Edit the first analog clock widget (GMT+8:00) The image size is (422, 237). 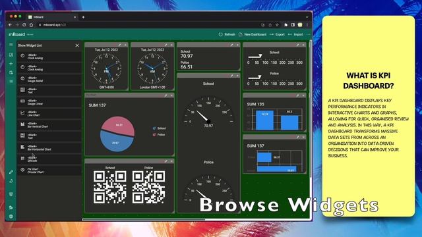click(119, 45)
